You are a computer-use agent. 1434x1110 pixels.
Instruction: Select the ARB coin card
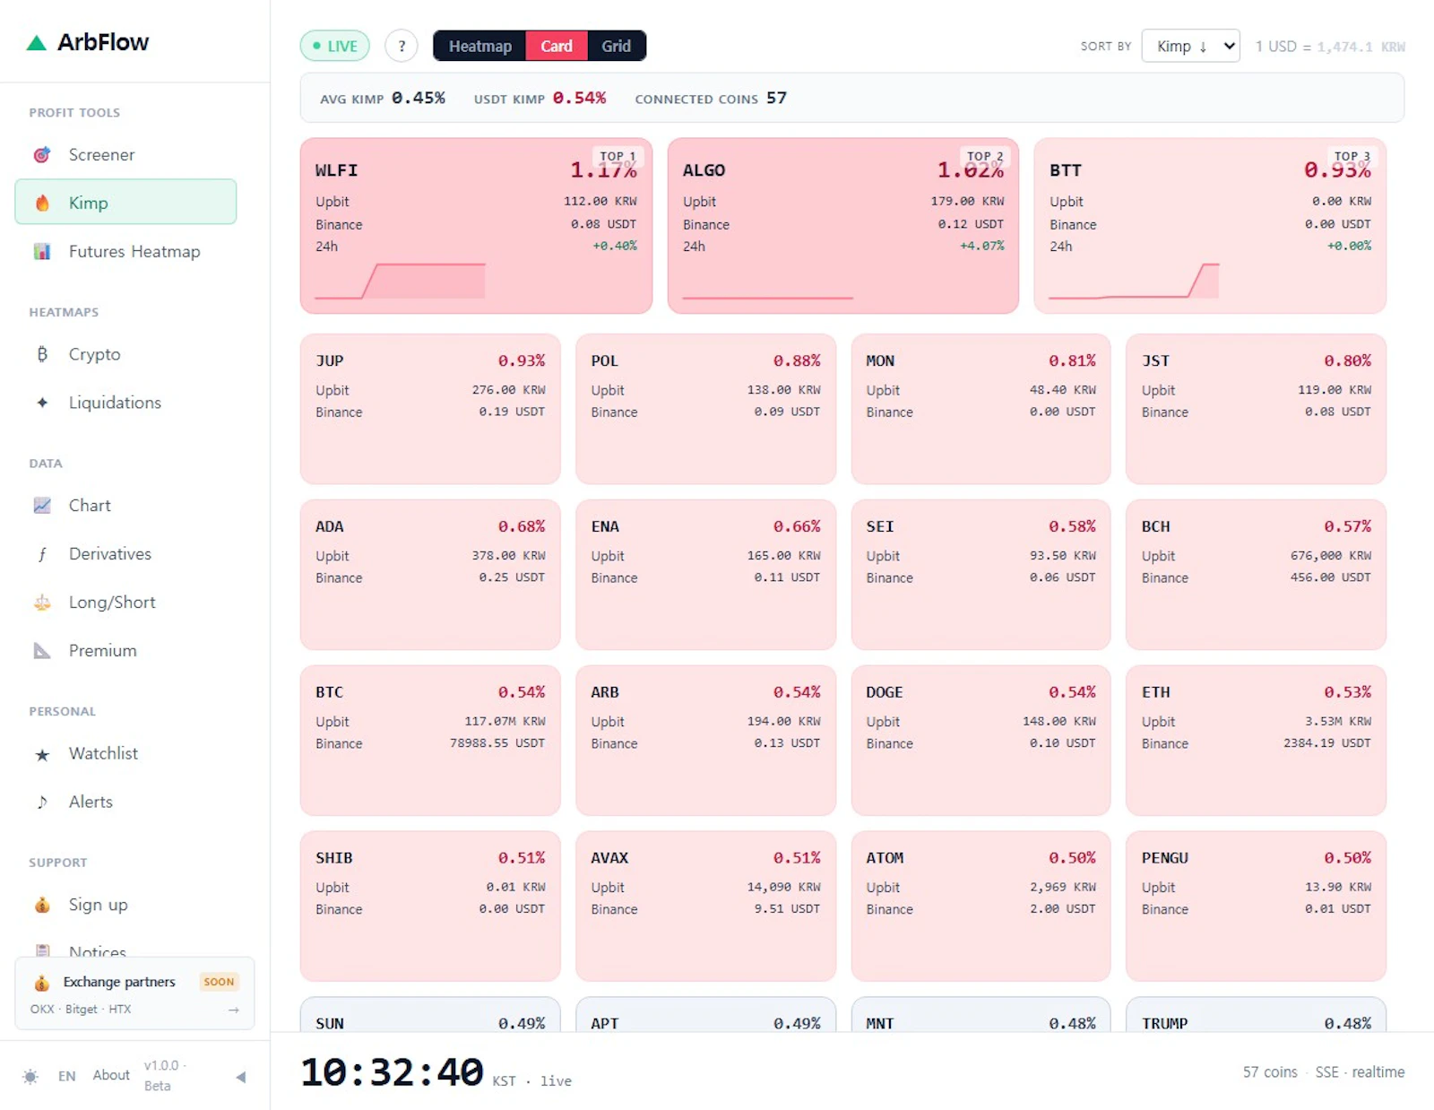point(705,741)
